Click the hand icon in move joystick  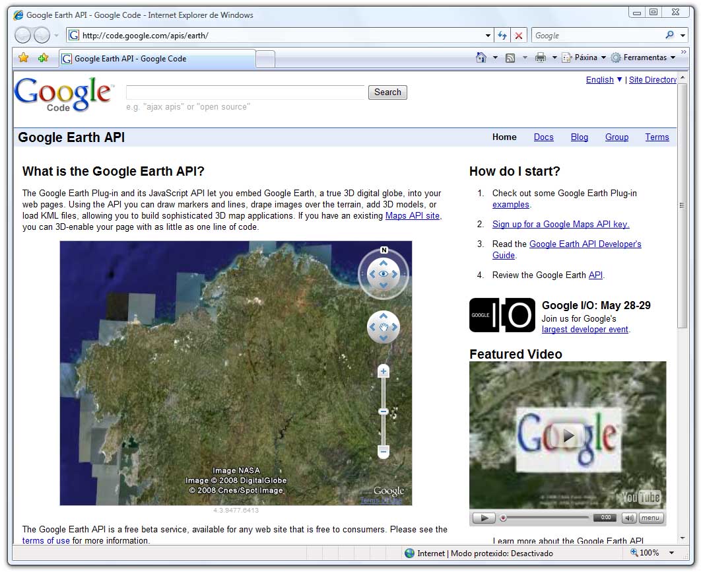pyautogui.click(x=384, y=328)
